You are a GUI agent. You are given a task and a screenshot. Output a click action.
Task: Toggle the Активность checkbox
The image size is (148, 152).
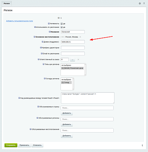click(x=62, y=24)
